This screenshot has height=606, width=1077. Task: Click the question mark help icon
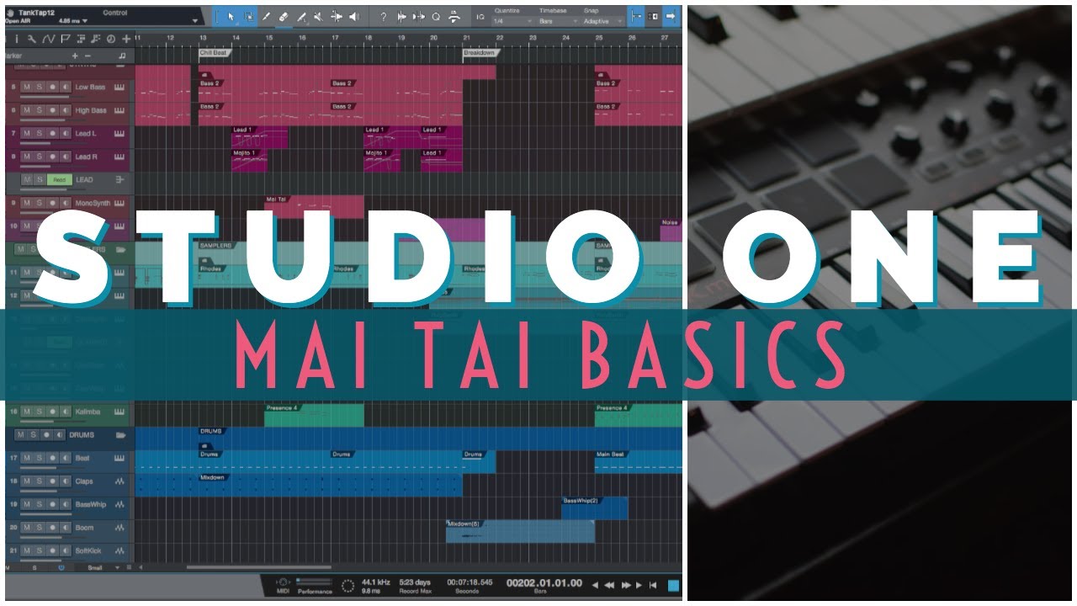click(x=384, y=16)
